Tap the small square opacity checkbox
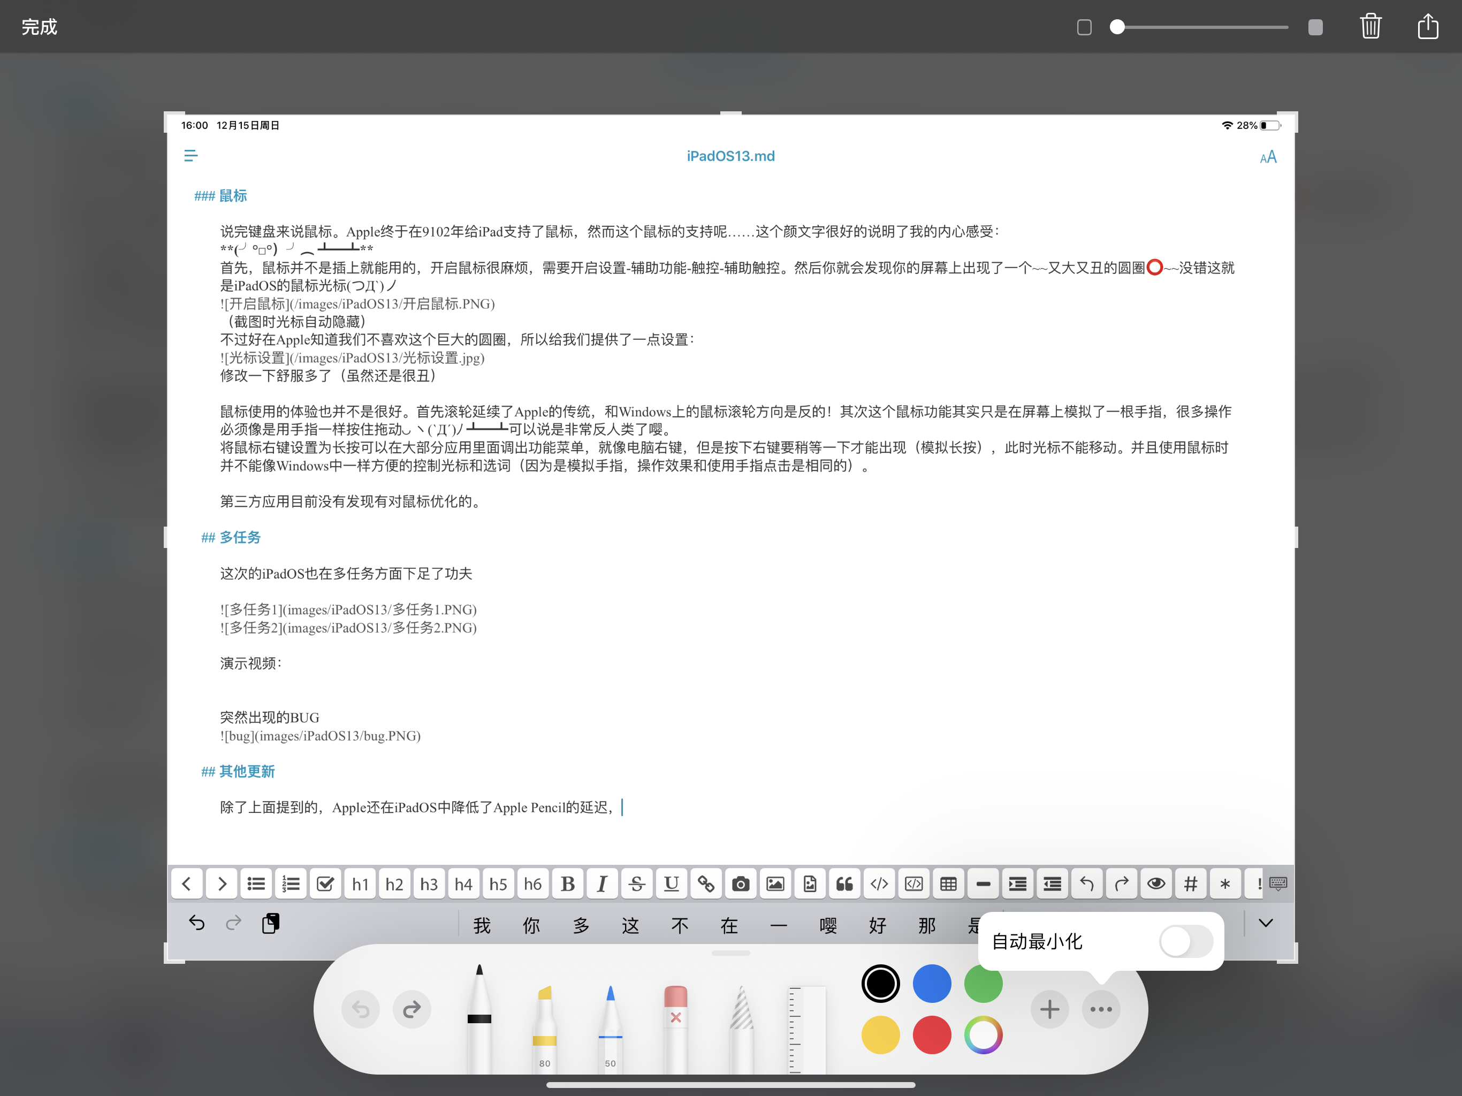 pyautogui.click(x=1084, y=27)
